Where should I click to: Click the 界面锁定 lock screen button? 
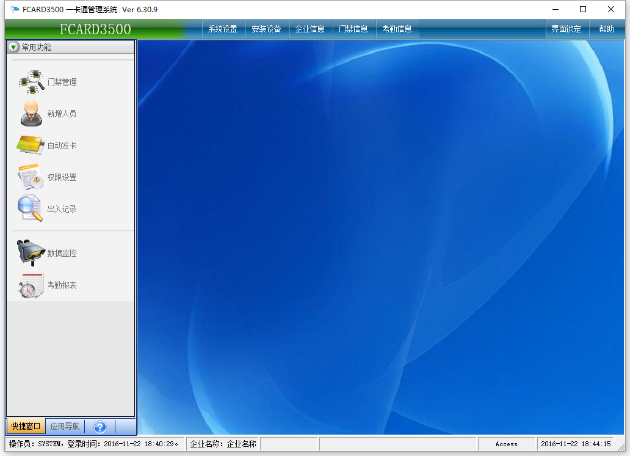567,29
